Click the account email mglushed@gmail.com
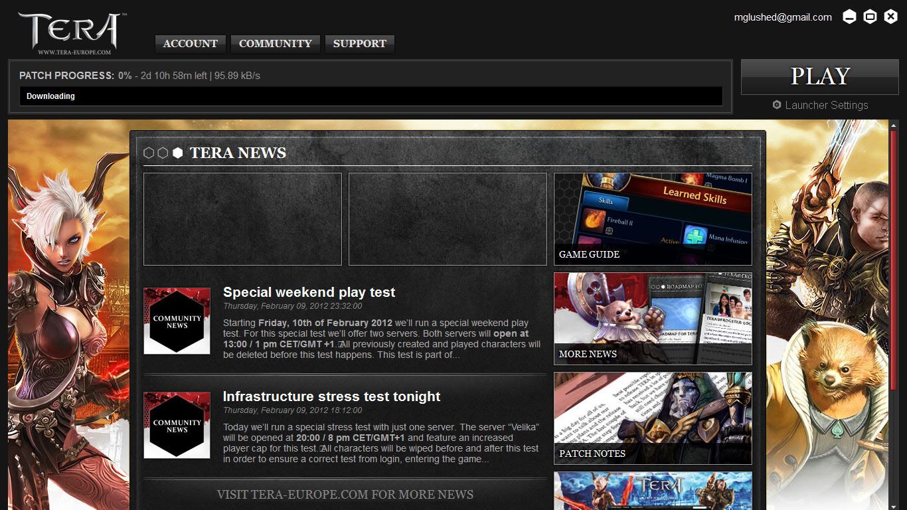The width and height of the screenshot is (907, 510). (783, 17)
